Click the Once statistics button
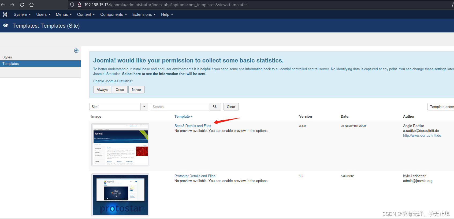The image size is (454, 219). 120,90
